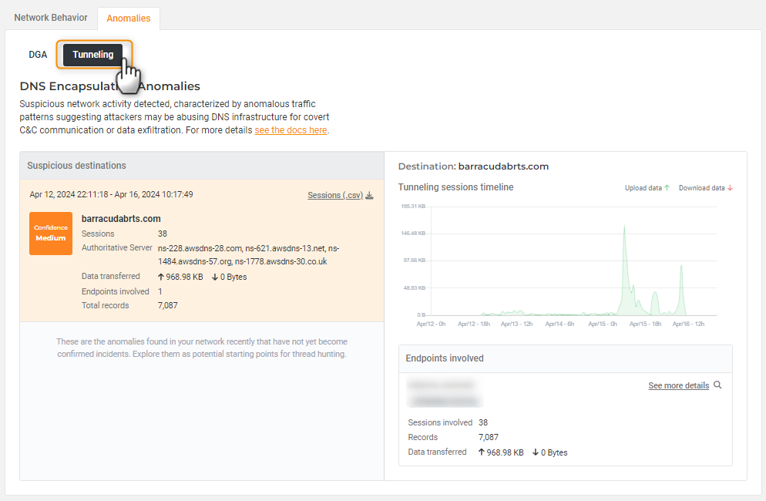Switch to the Network Behavior tab
Image resolution: width=766 pixels, height=501 pixels.
point(51,17)
